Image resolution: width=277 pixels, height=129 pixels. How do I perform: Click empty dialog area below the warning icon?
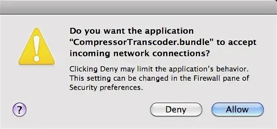click(x=37, y=83)
